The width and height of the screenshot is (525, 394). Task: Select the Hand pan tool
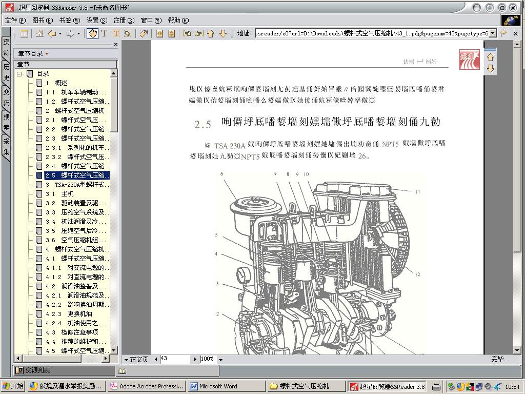point(92,33)
